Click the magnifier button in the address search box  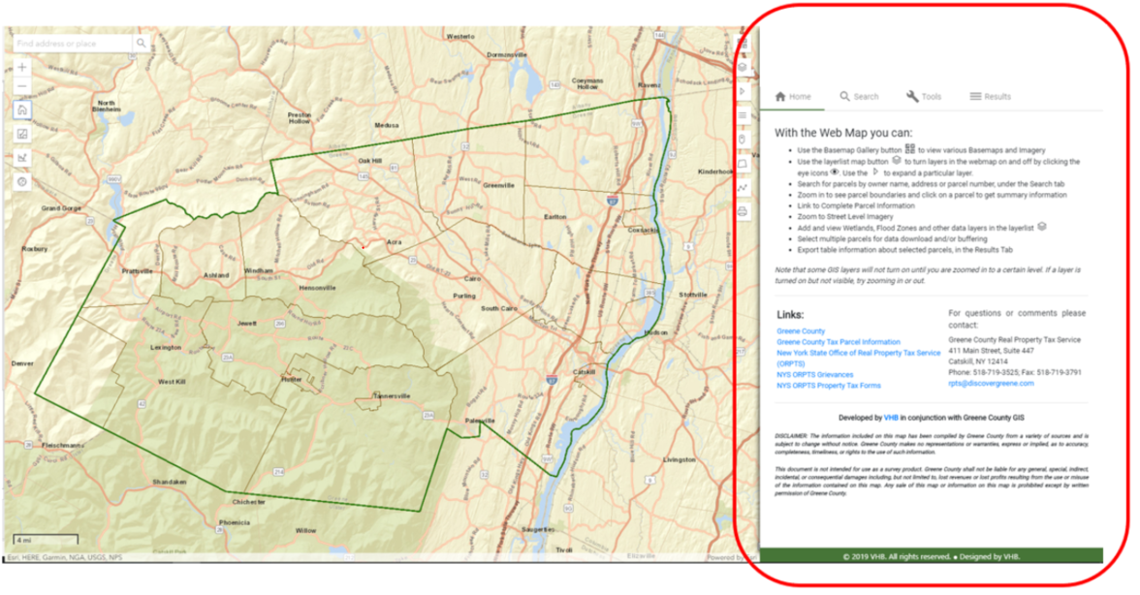point(142,44)
